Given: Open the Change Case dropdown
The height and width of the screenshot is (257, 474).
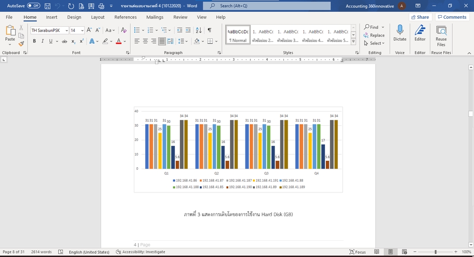Looking at the screenshot, I should click(110, 30).
